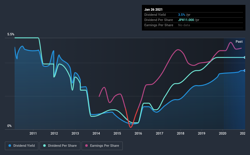Click the 2020 x-axis label
This screenshot has width=250, height=155.
pyautogui.click(x=223, y=133)
